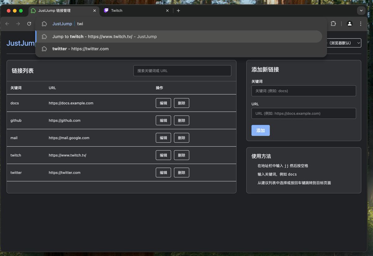Open a new tab with plus
The image size is (373, 256).
point(178,11)
